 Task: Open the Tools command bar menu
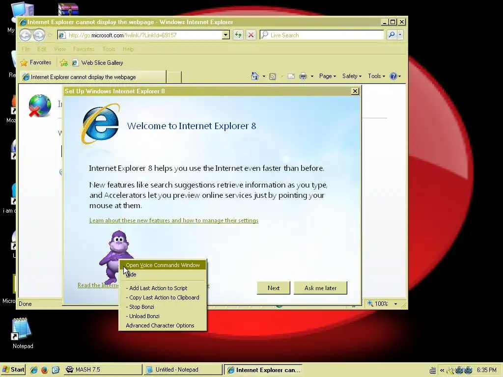[376, 76]
